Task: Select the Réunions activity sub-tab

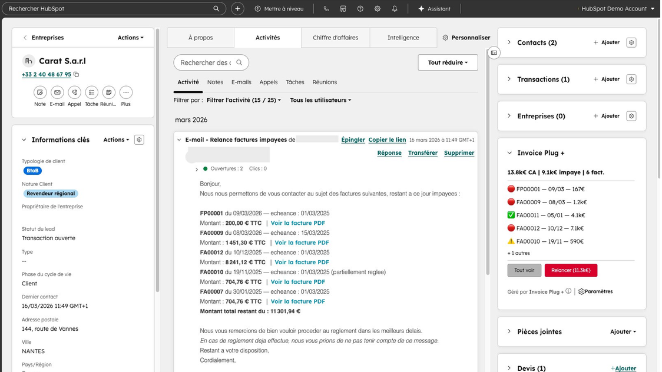Action: [325, 82]
